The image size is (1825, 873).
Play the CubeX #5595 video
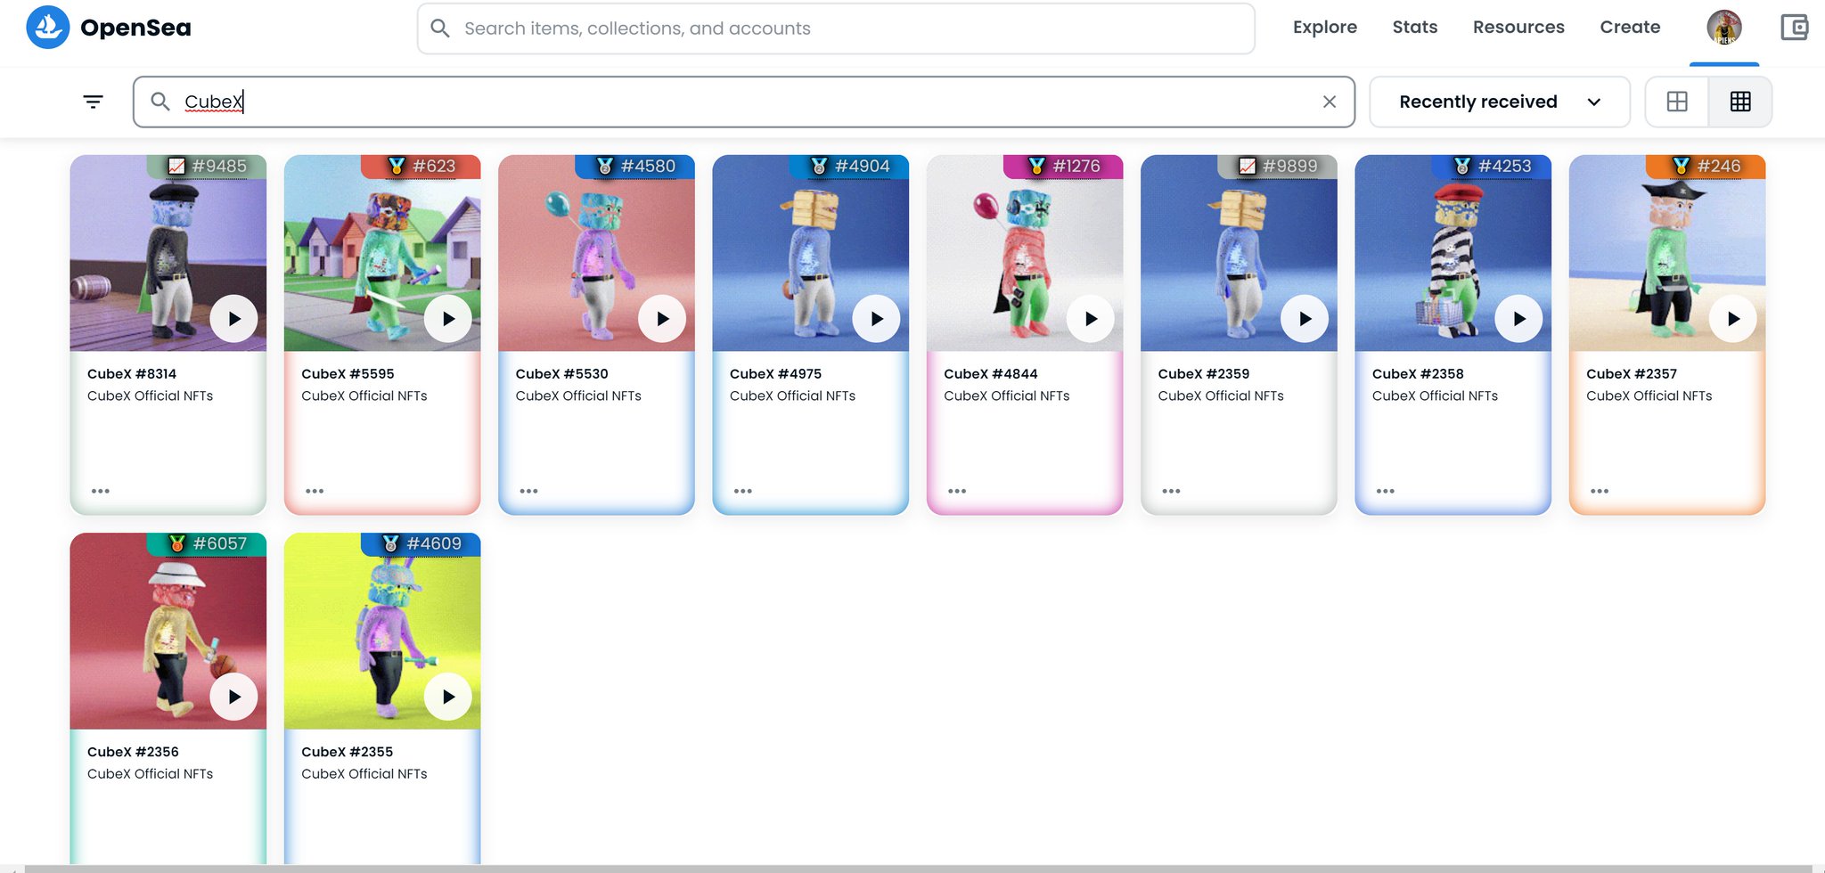click(x=448, y=318)
